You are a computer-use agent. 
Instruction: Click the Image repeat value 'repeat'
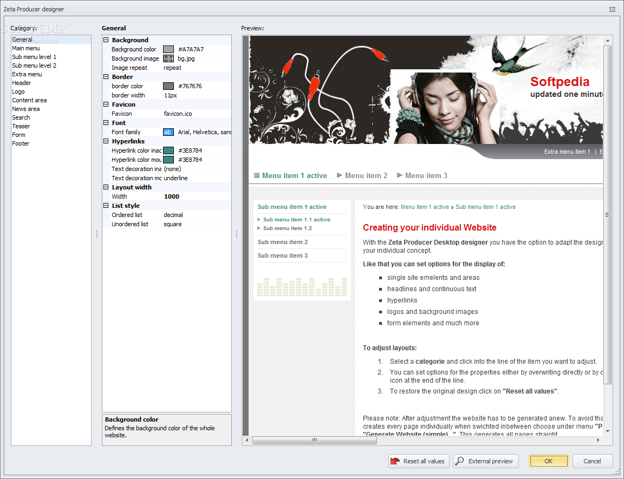[172, 68]
